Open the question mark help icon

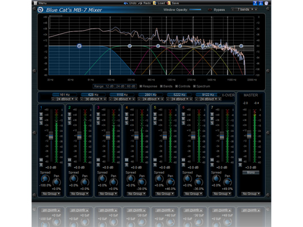coord(255,3)
